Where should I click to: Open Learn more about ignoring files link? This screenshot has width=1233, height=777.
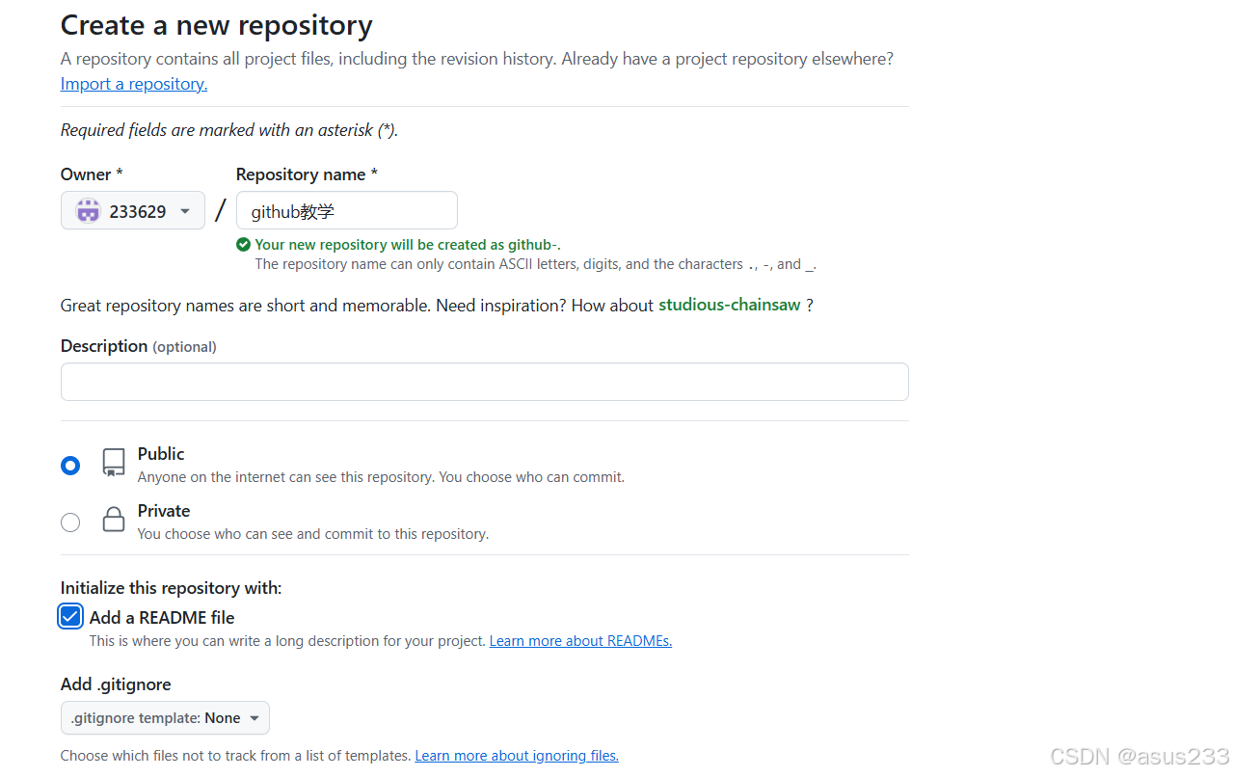tap(517, 756)
